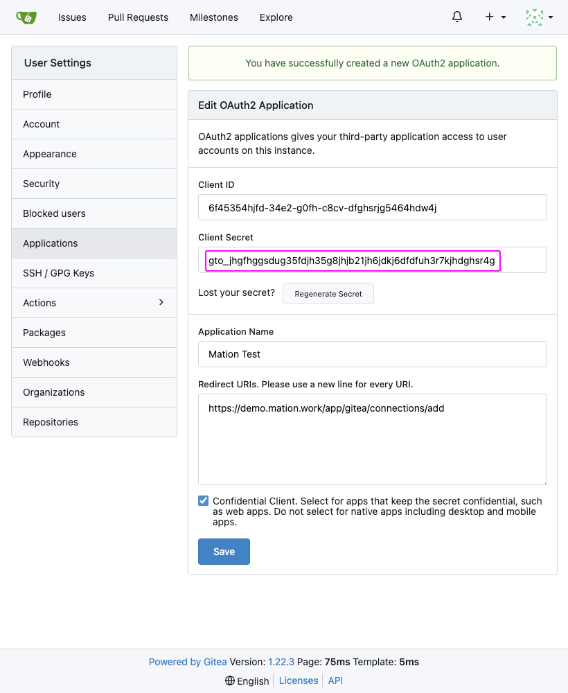Image resolution: width=568 pixels, height=693 pixels.
Task: Open the English language selector
Action: [x=247, y=681]
